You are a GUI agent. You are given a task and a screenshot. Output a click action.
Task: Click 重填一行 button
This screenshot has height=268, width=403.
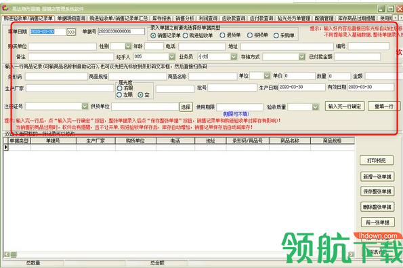384,106
